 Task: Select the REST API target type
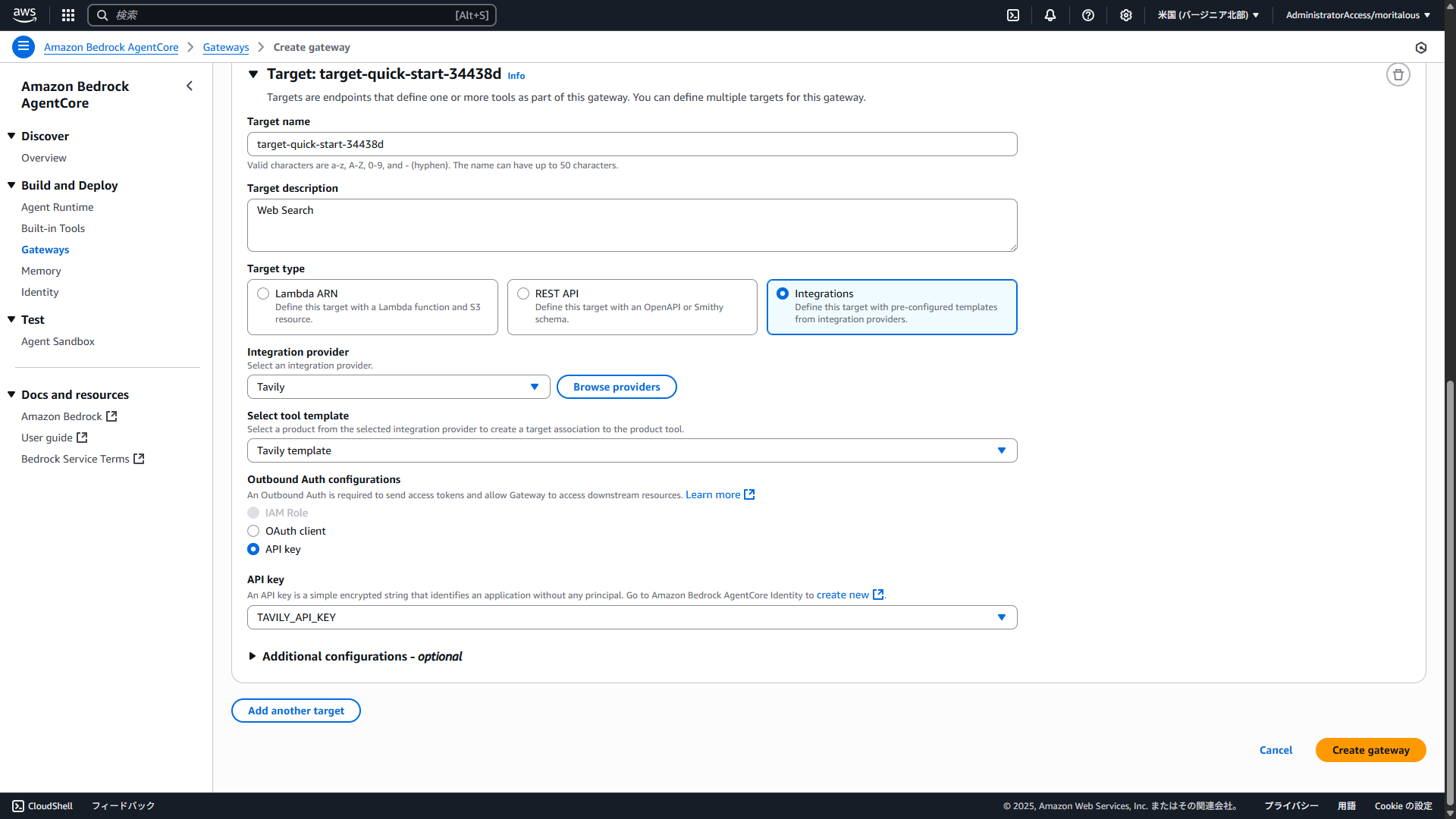pos(523,293)
